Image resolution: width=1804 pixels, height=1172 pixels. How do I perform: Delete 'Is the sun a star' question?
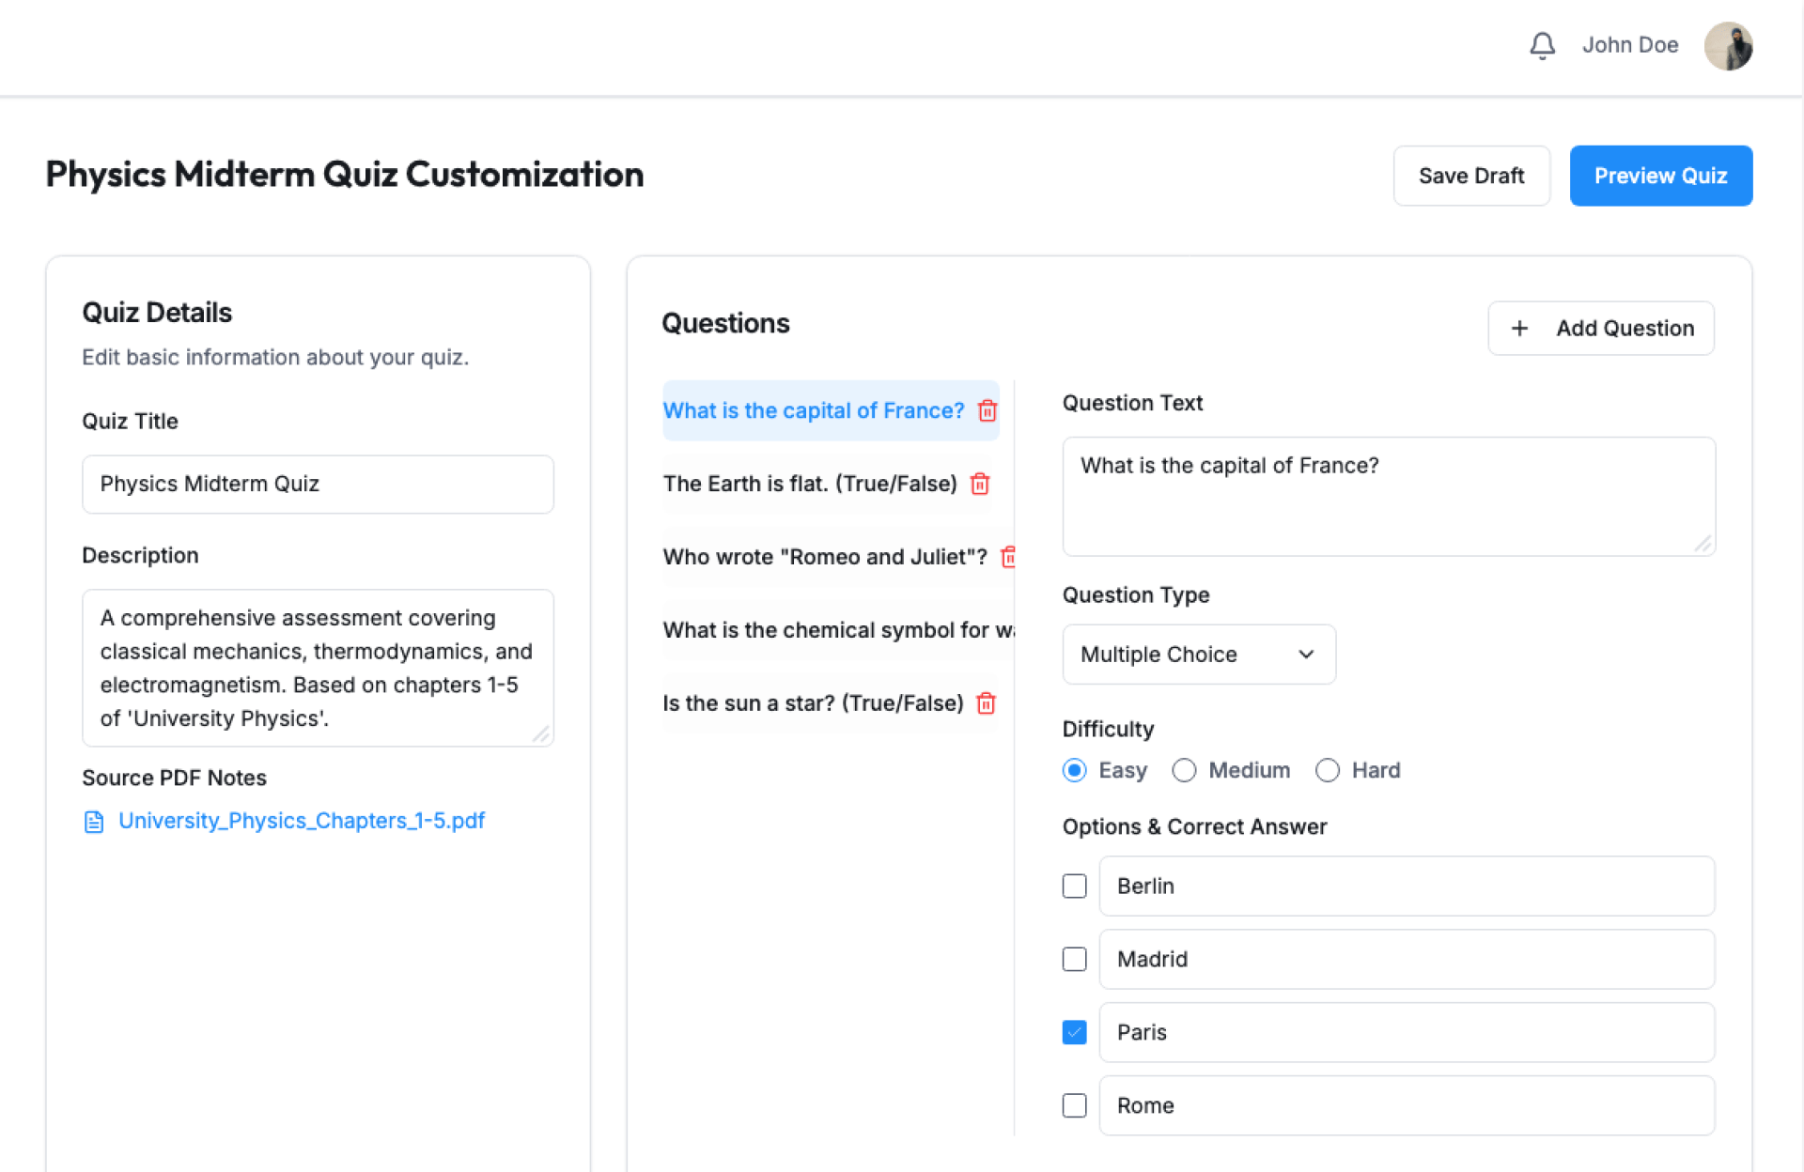(986, 703)
